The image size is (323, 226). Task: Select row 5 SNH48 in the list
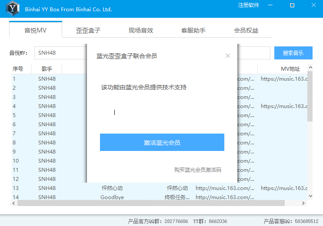(x=47, y=115)
